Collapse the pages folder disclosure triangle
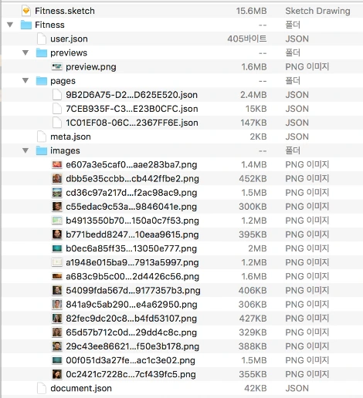 point(25,81)
